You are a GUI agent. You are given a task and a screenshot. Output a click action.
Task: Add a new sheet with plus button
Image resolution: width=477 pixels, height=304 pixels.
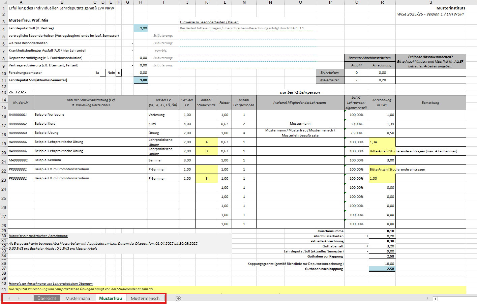click(x=178, y=298)
